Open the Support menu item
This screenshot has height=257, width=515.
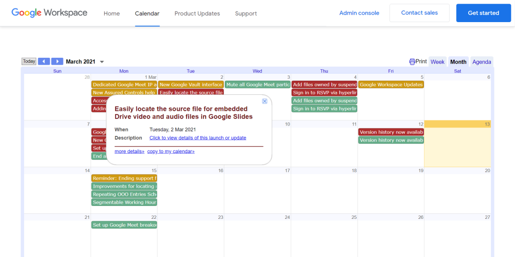pos(246,14)
